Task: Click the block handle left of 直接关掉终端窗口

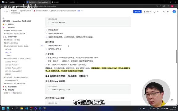Action: click(43, 45)
